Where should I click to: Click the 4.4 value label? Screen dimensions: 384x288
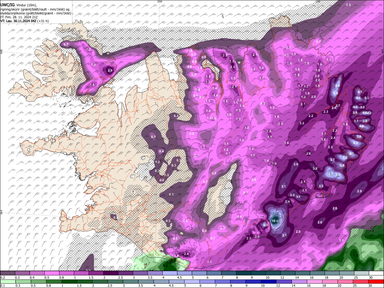point(358,98)
